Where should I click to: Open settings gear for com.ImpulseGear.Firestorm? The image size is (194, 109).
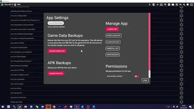181,61
